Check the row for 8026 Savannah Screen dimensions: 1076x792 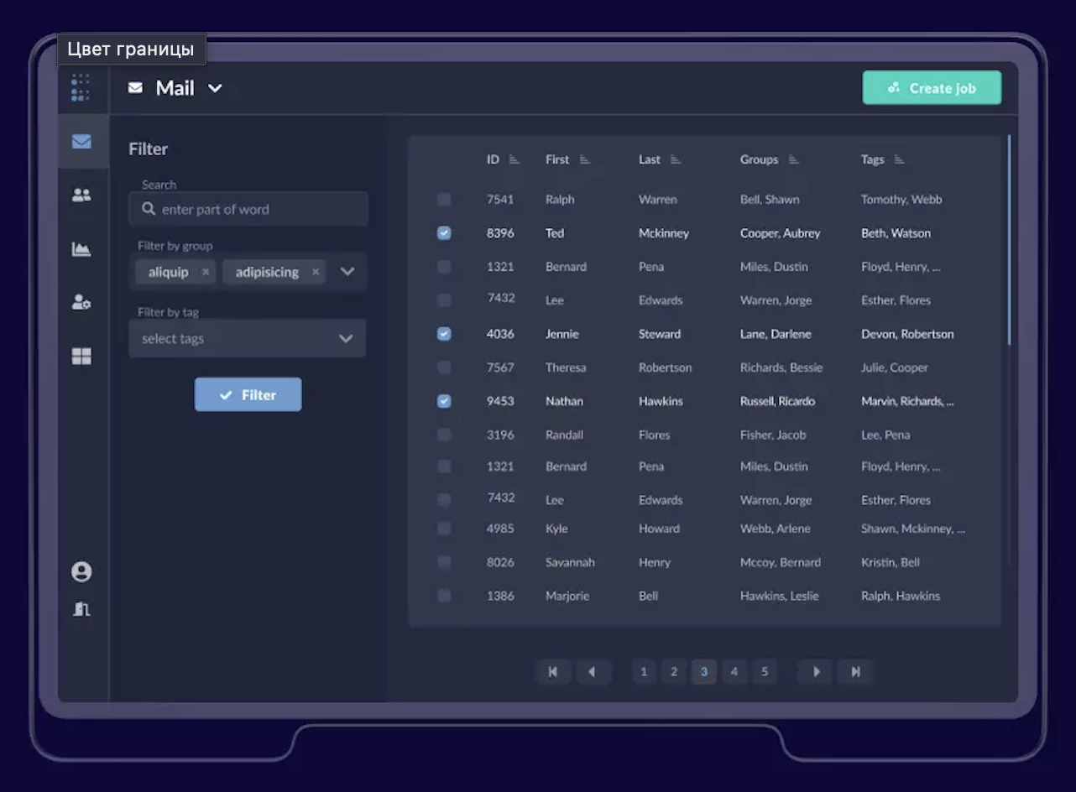(x=444, y=562)
